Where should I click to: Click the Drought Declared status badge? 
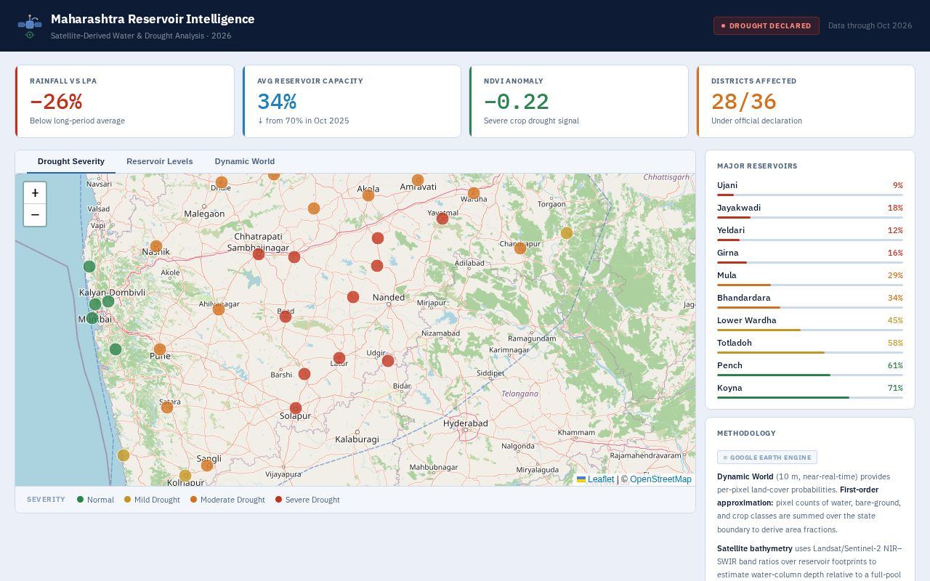click(767, 26)
